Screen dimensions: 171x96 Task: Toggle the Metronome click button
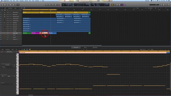coord(124,5)
